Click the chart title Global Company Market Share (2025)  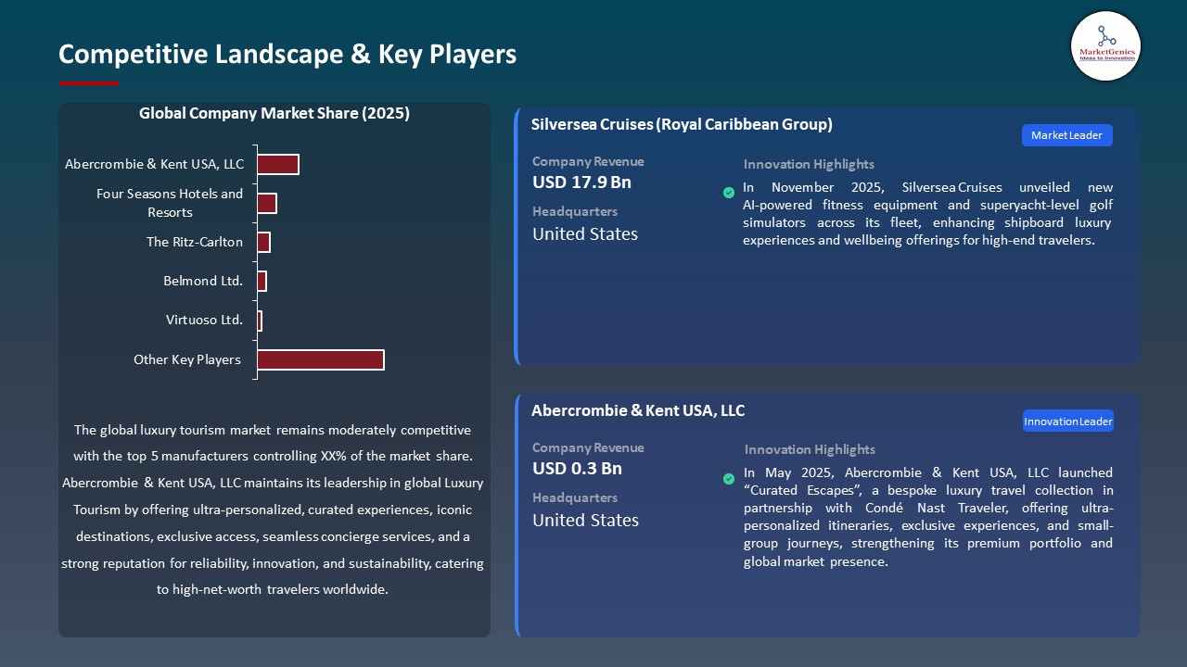pos(274,113)
